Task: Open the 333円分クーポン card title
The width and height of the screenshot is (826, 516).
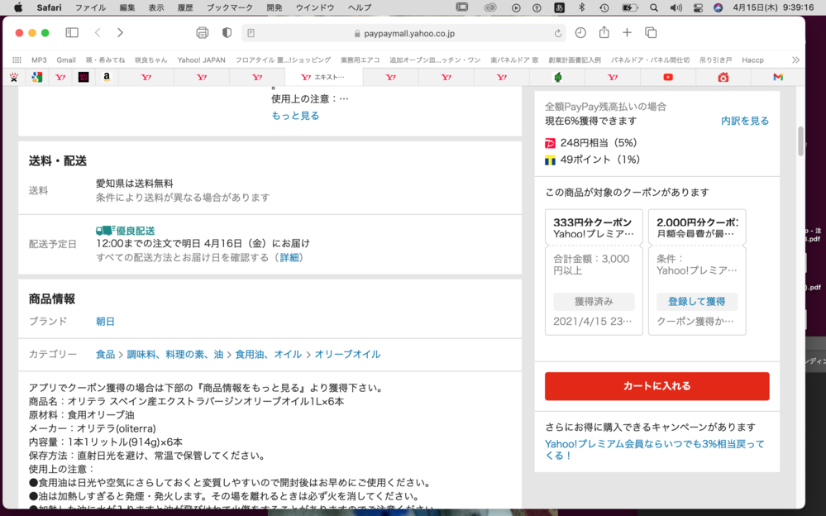Action: [592, 222]
